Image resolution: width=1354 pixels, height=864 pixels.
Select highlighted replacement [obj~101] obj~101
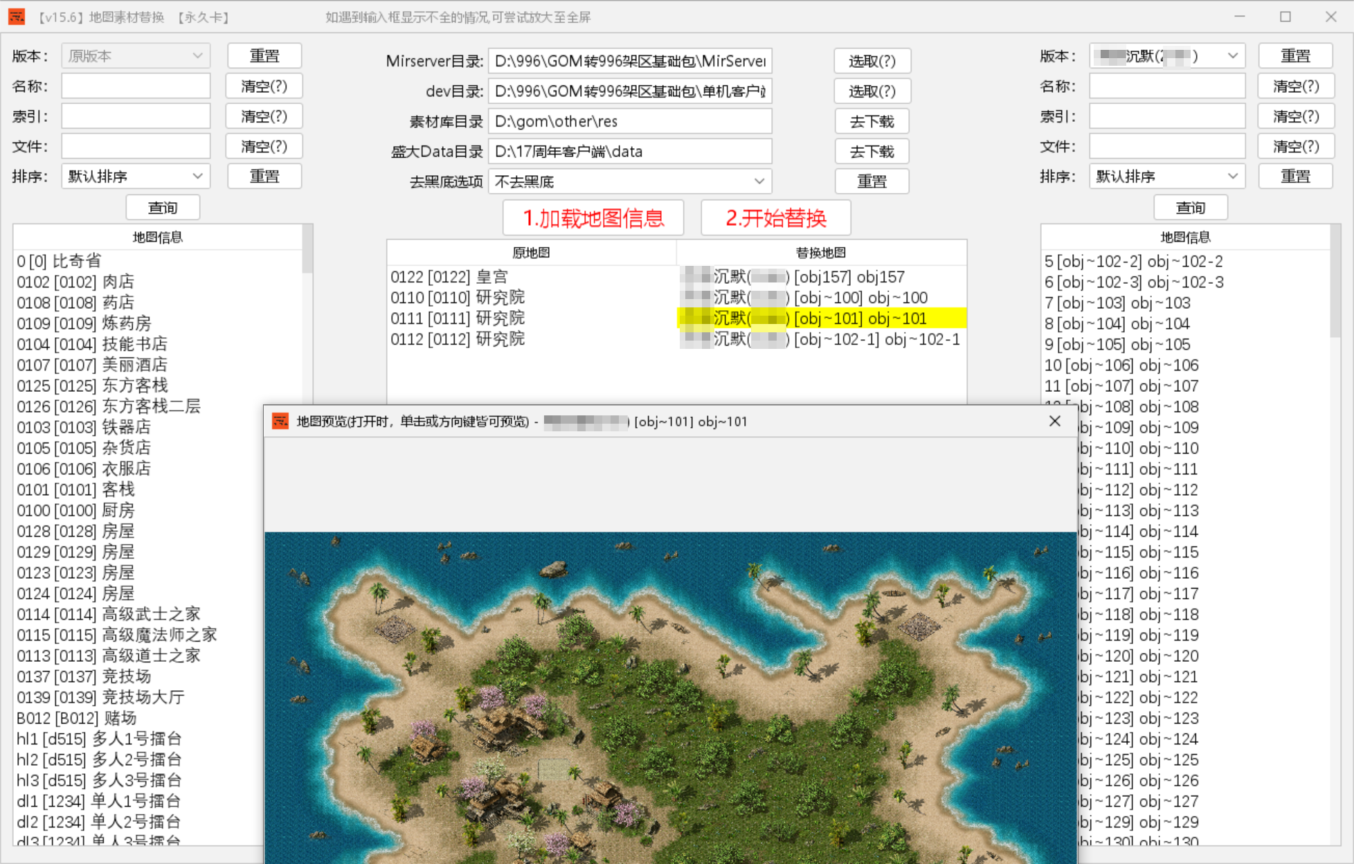coord(821,318)
